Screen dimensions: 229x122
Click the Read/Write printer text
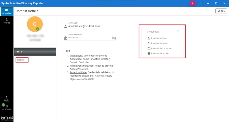point(160,53)
